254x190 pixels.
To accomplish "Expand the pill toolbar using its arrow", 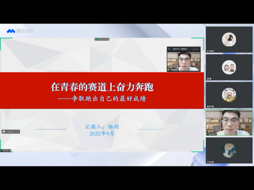I will pyautogui.click(x=18, y=131).
